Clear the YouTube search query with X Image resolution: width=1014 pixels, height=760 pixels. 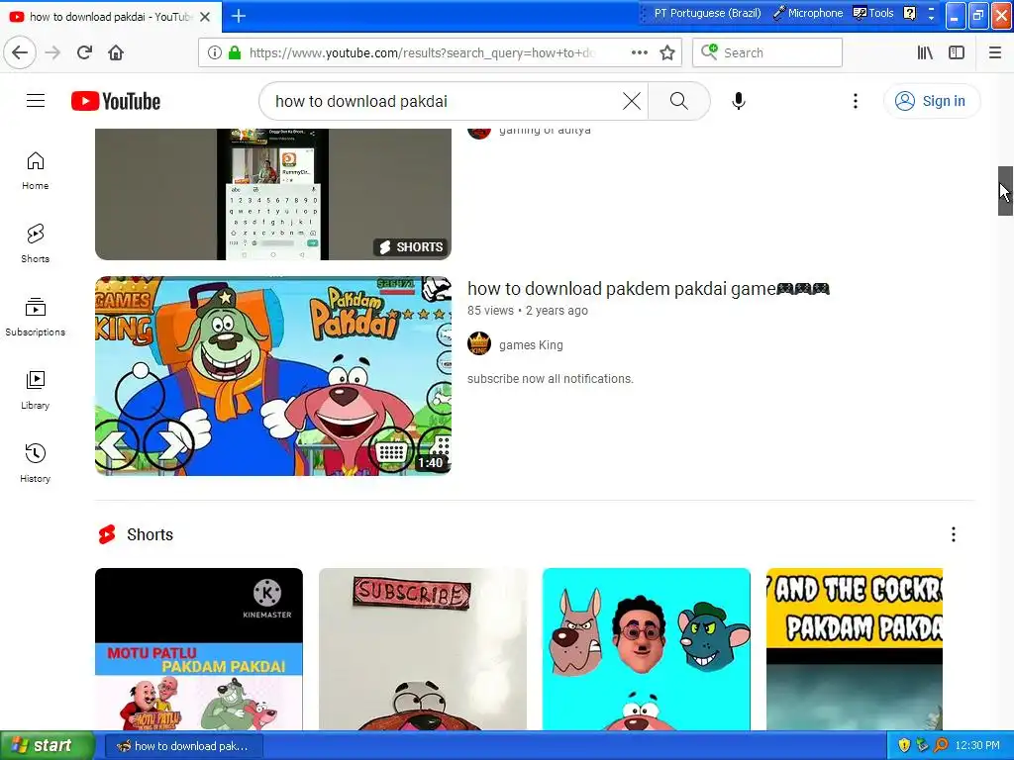pos(631,101)
